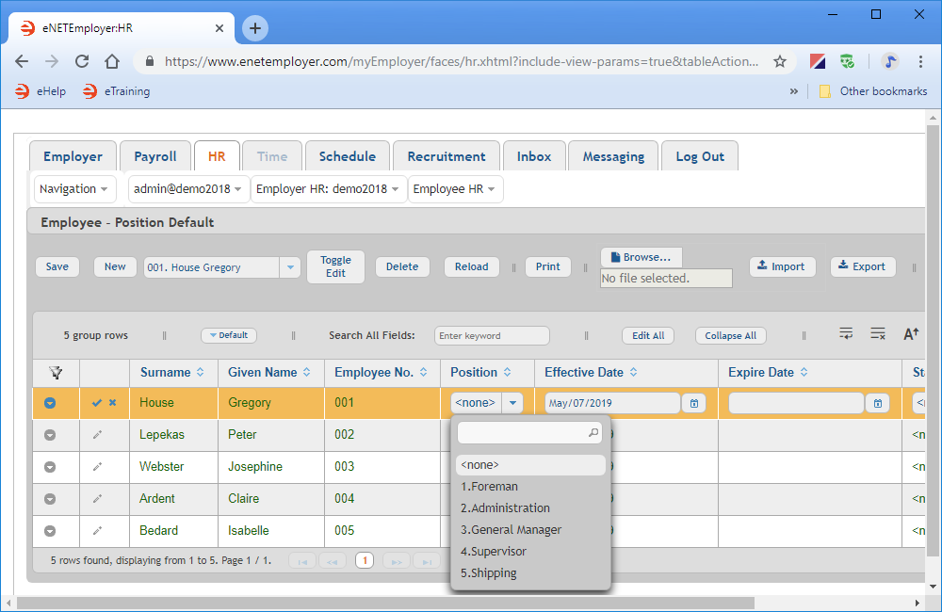Click the A-with-arrow font size icon
The height and width of the screenshot is (612, 942).
[911, 334]
